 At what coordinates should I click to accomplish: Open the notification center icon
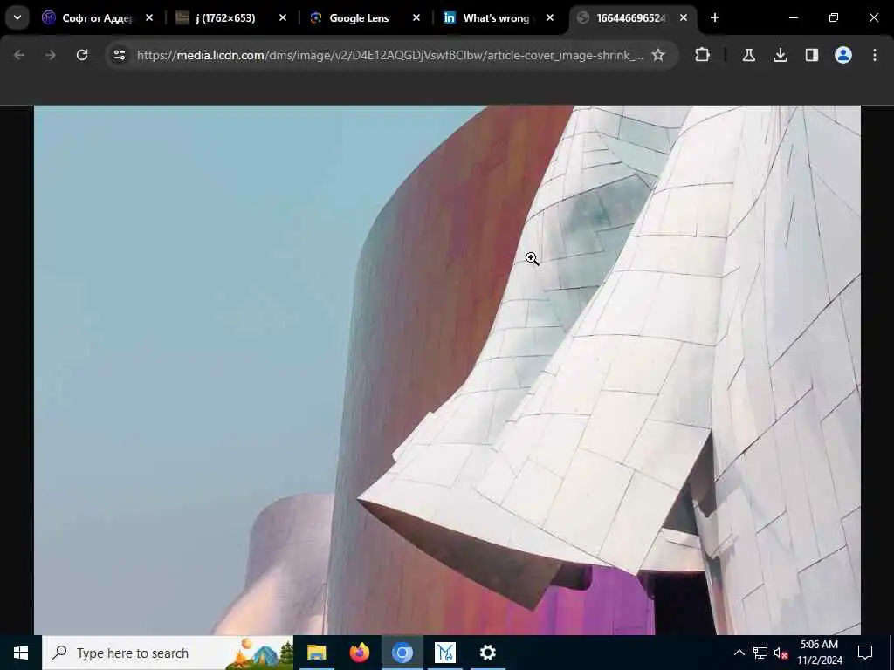(x=865, y=653)
